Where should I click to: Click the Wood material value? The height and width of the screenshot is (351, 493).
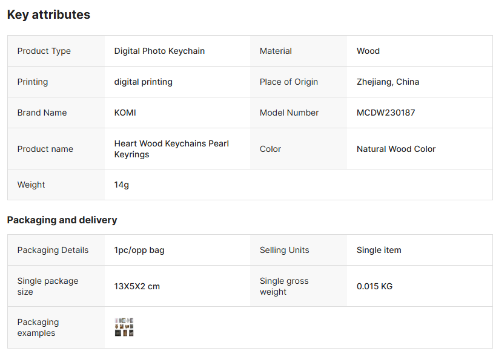coord(368,51)
